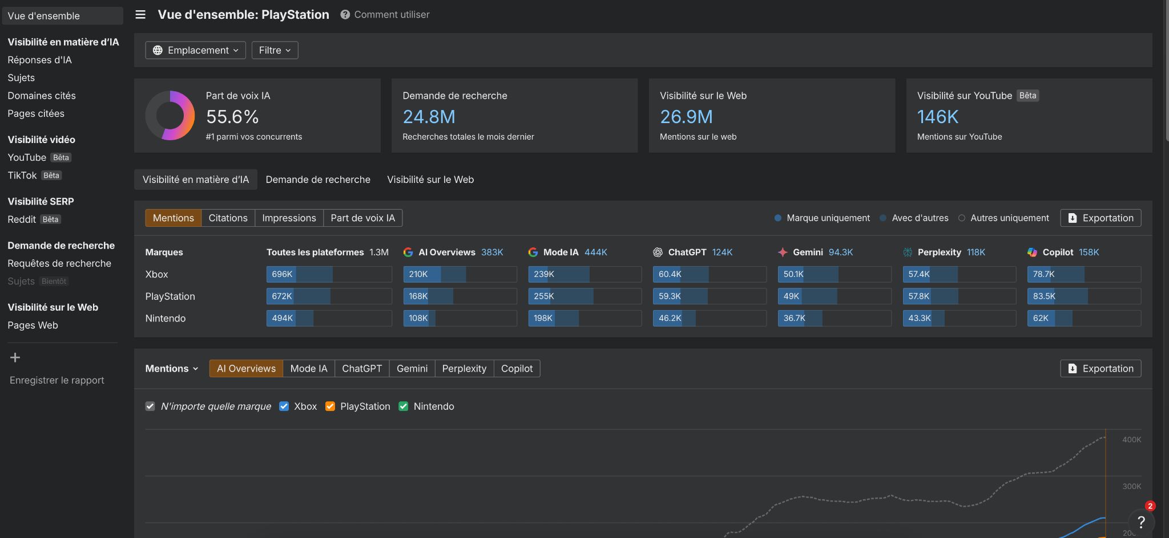Click the Gemini sparkle icon
Image resolution: width=1169 pixels, height=538 pixels.
pyautogui.click(x=783, y=252)
